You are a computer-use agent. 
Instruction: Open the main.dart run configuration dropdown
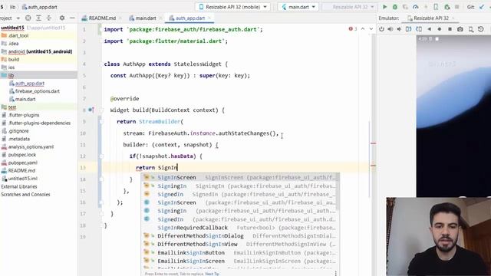[x=298, y=7]
